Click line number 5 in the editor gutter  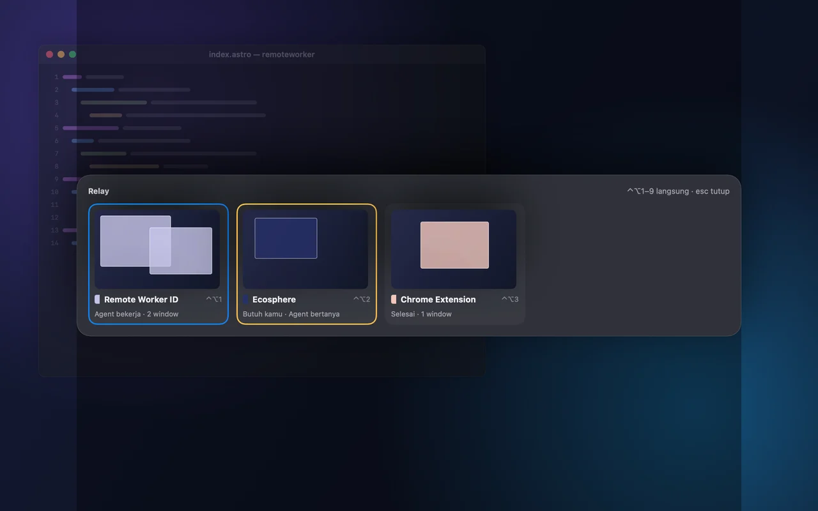(56, 128)
